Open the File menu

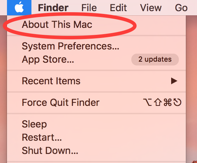pyautogui.click(x=89, y=8)
